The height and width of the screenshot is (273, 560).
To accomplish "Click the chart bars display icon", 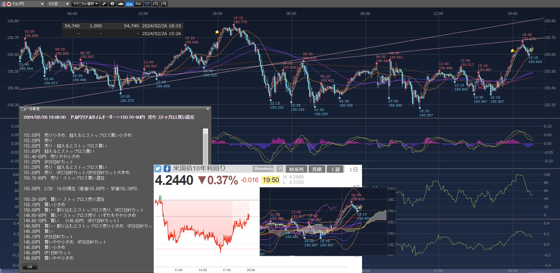I will [x=147, y=4].
